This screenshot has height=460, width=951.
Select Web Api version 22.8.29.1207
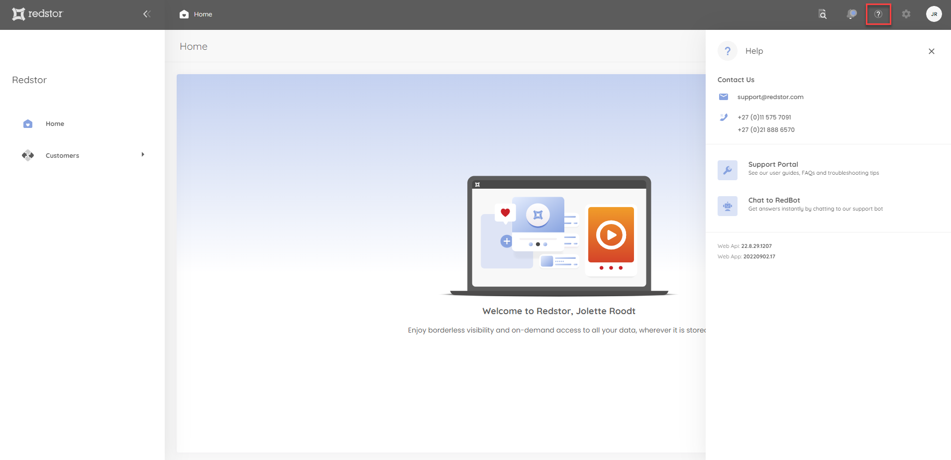coord(756,246)
